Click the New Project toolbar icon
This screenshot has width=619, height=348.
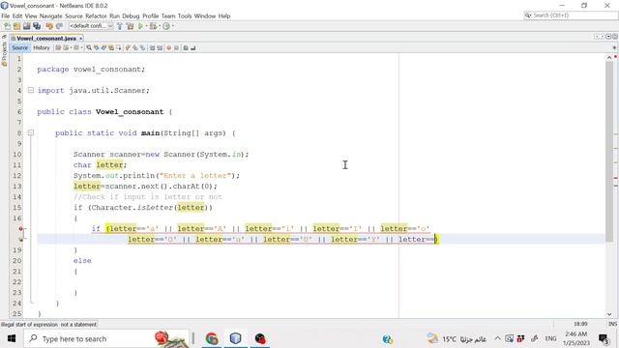pos(17,26)
